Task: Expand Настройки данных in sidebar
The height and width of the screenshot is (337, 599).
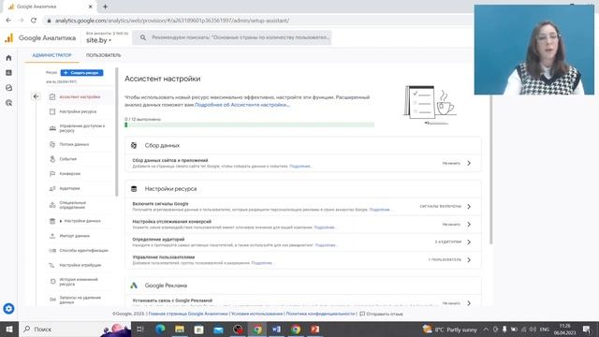Action: click(x=61, y=221)
